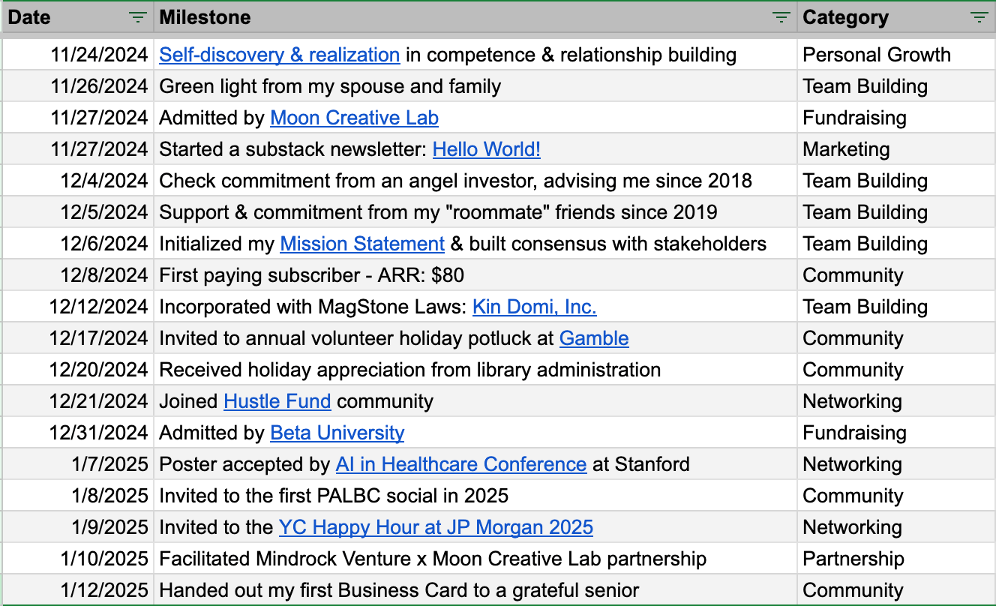This screenshot has height=606, width=996.
Task: Select the 12/8/2024 date cell
Action: 77,275
